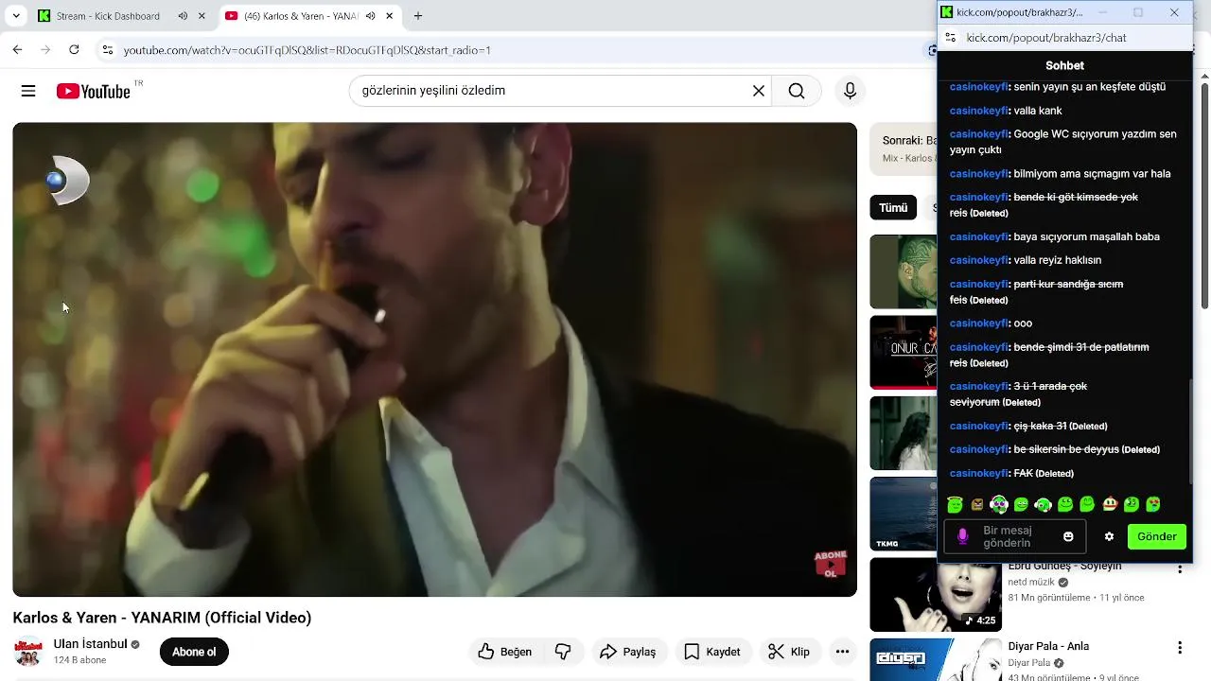
Task: Focus the Bir mesaj gönderin input
Action: [x=1014, y=536]
